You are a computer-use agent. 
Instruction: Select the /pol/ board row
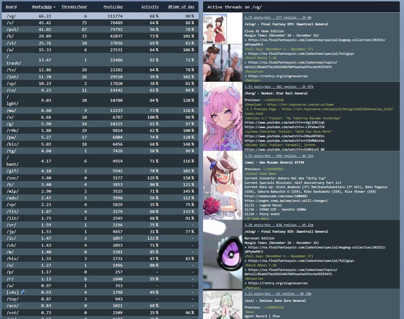(100, 29)
